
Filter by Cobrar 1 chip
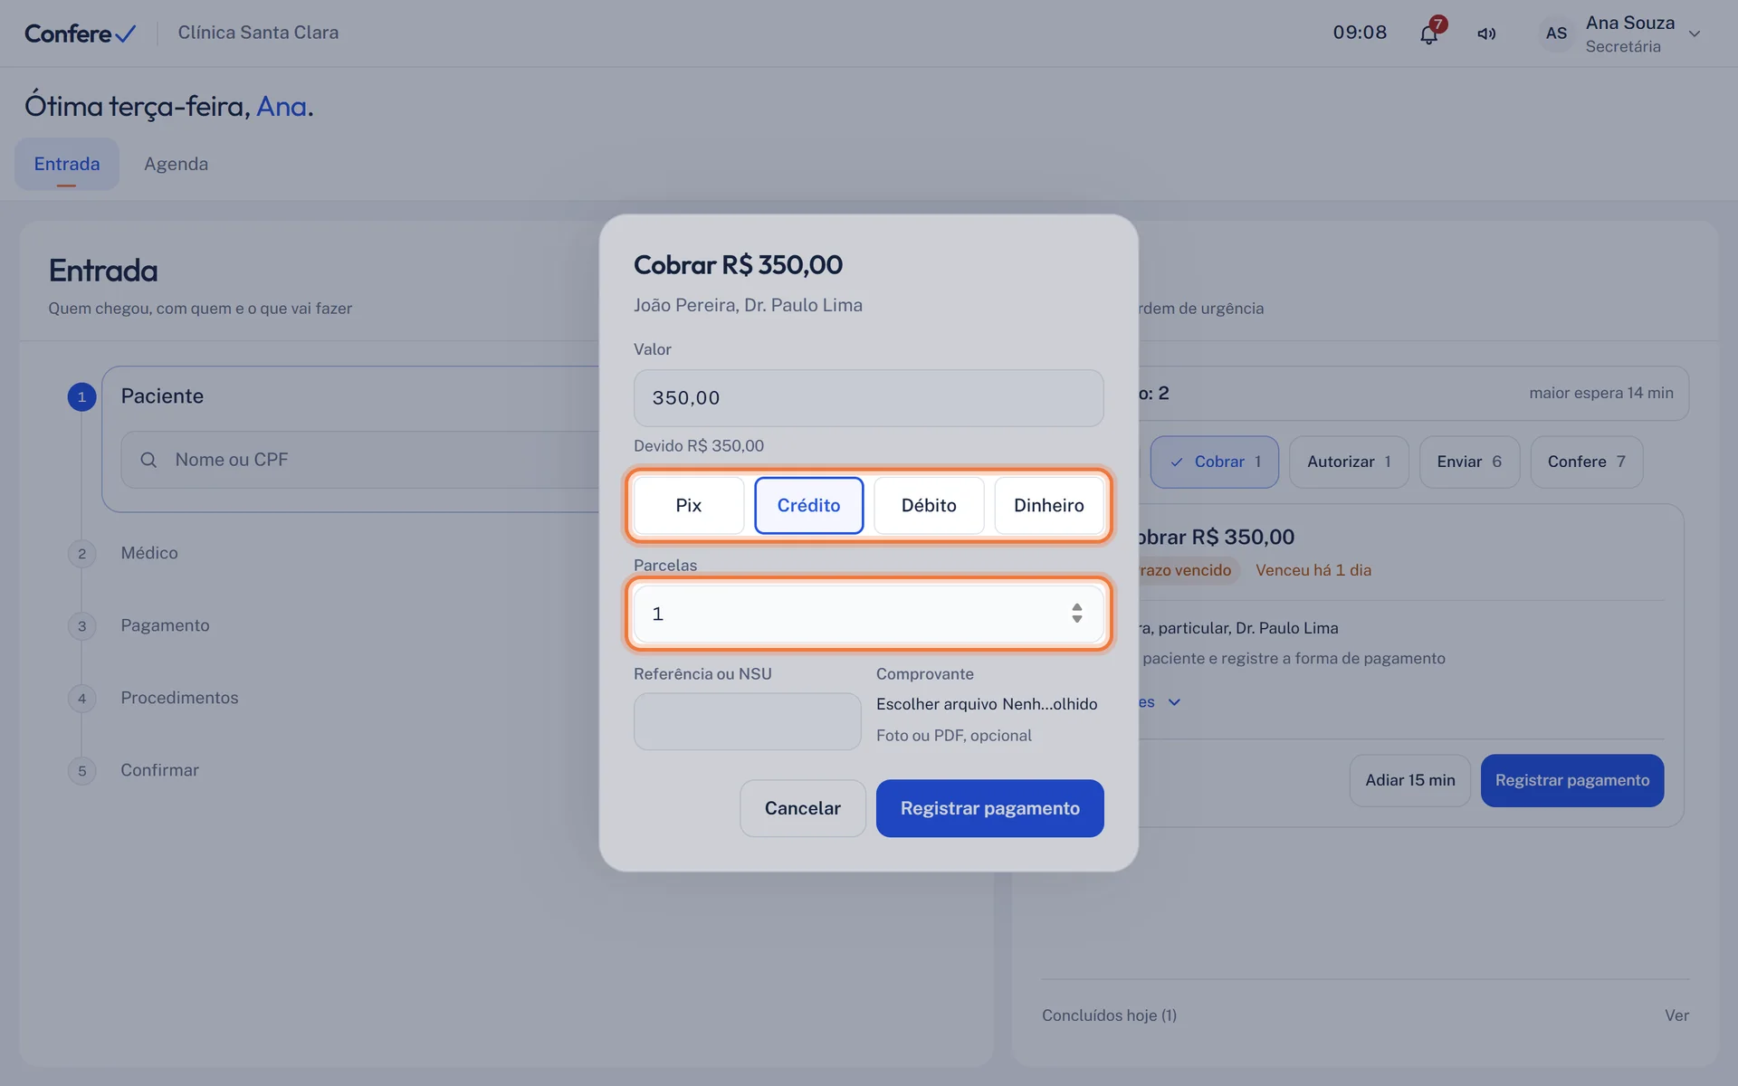(1214, 462)
